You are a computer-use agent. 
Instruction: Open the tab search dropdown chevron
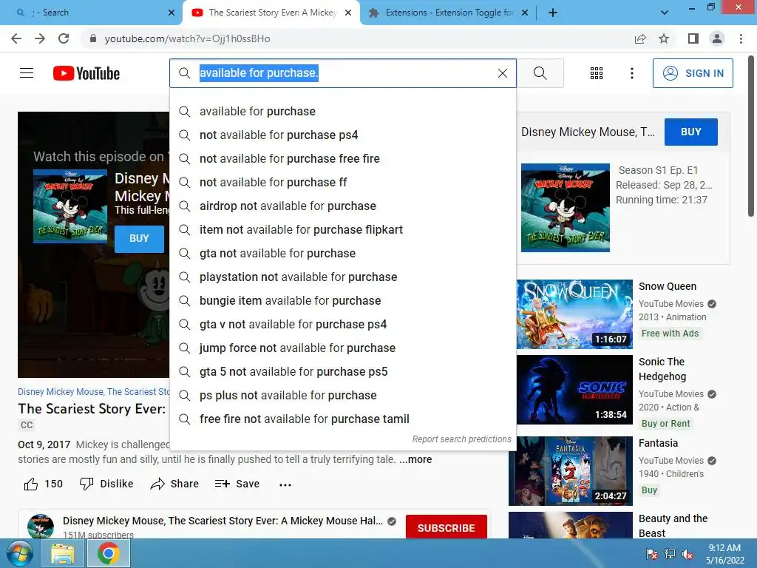[665, 13]
